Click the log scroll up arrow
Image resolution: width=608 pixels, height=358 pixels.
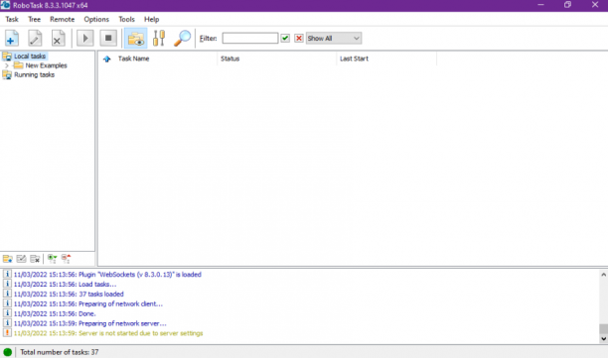[603, 275]
